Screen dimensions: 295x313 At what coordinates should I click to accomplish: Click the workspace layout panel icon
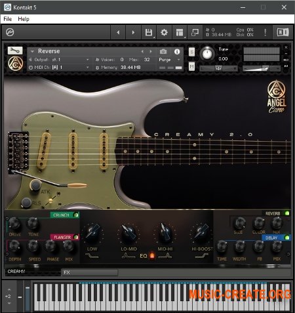tap(180, 32)
